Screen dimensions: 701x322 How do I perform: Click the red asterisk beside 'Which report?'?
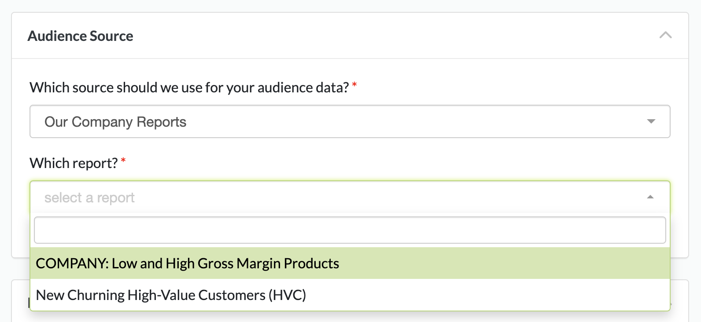(123, 161)
